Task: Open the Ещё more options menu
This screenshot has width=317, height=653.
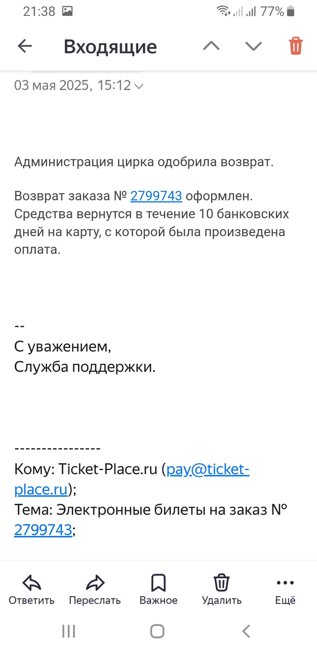Action: coord(285,589)
